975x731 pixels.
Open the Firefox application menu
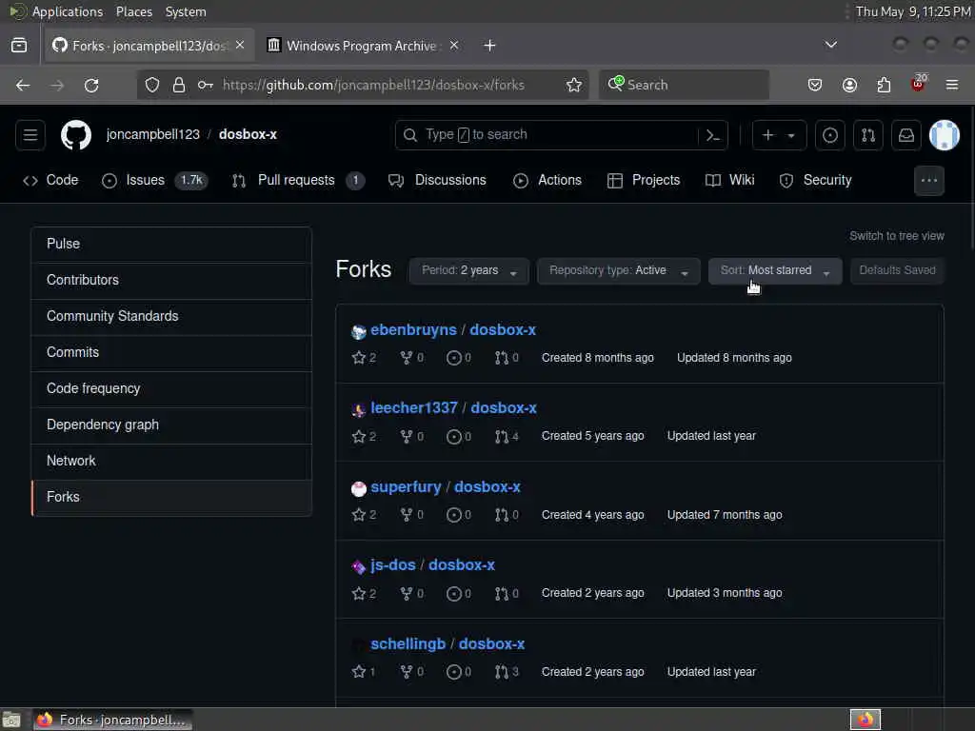[x=952, y=85]
